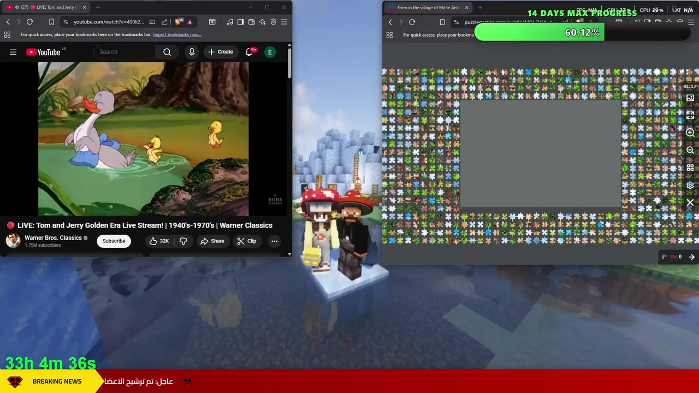This screenshot has height=393, width=699.
Task: Open Warner Bros. Classics channel name
Action: [53, 238]
